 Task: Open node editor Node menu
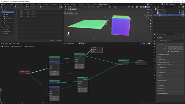coord(18,43)
